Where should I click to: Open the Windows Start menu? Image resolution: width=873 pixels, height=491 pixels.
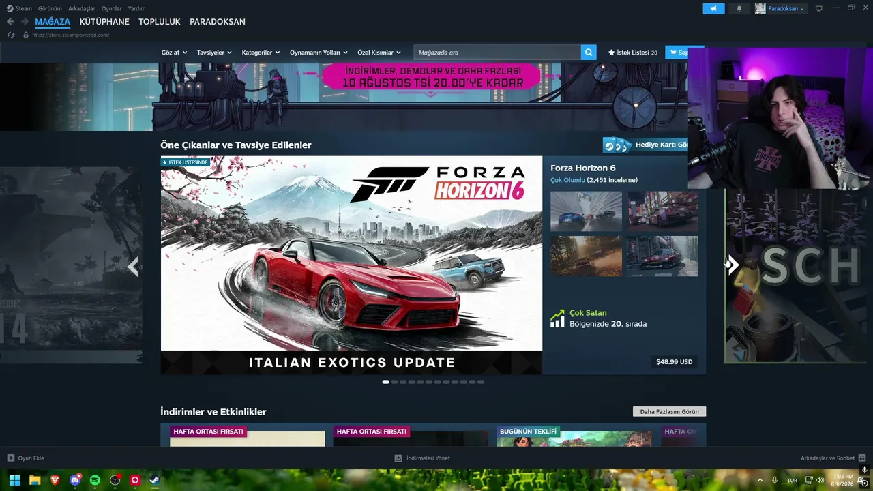[14, 480]
